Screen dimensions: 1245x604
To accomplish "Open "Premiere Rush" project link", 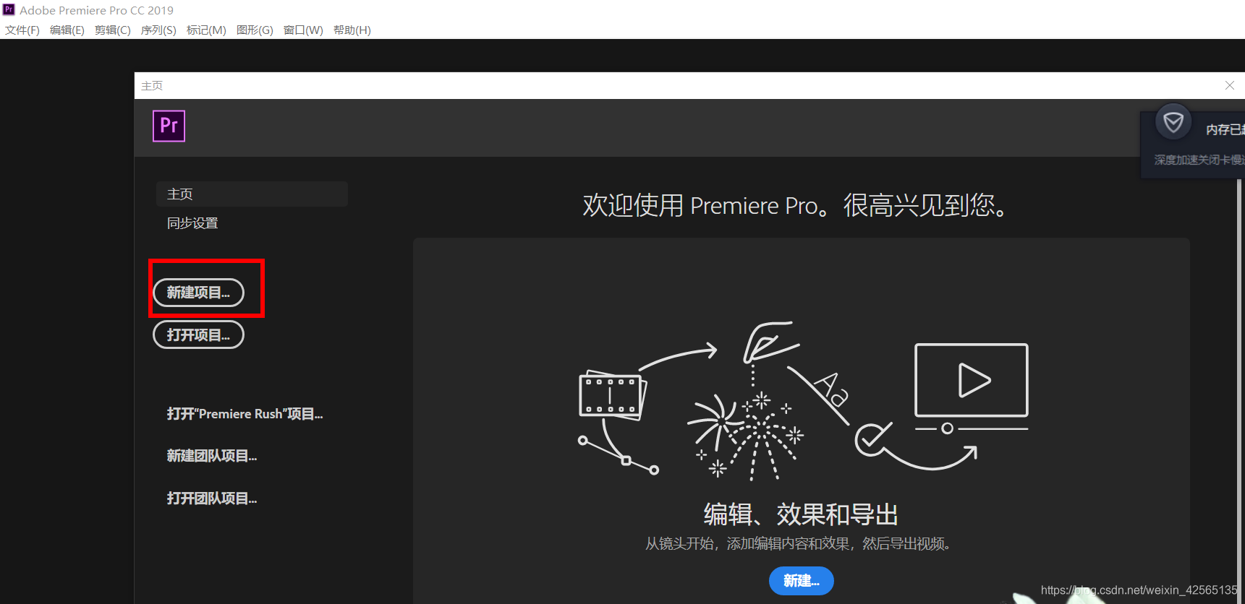I will [245, 414].
